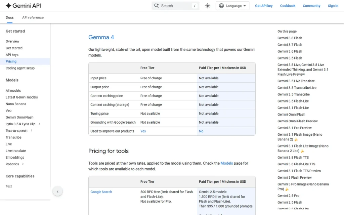This screenshot has width=344, height=215.
Task: Focus the Search input field
Action: (x=175, y=6)
